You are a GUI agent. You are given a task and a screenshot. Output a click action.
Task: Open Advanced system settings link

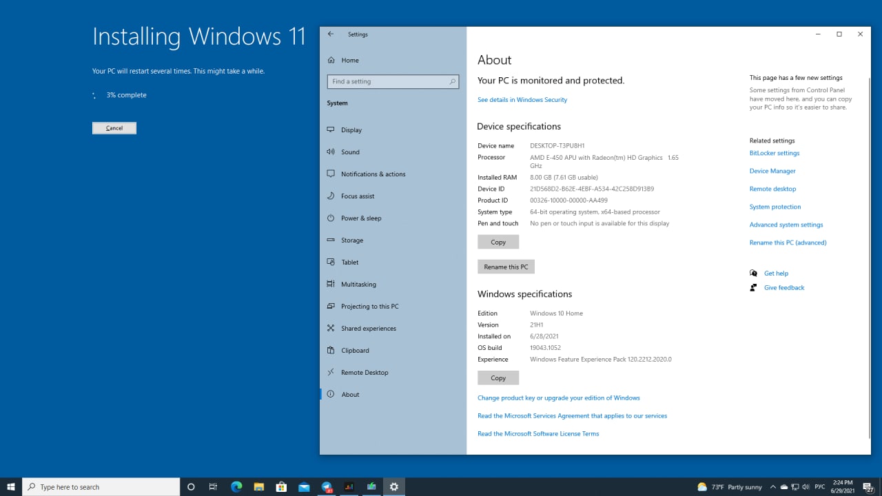(x=786, y=225)
